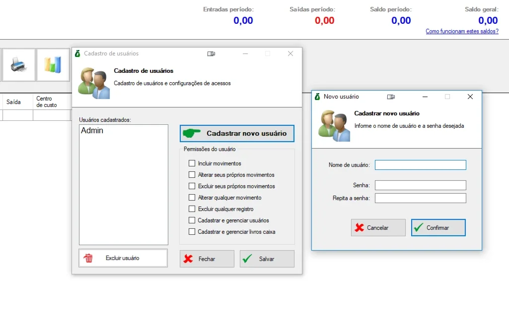Click the display switch icon in Cadastro de usuários title bar
The height and width of the screenshot is (316, 509).
(212, 54)
